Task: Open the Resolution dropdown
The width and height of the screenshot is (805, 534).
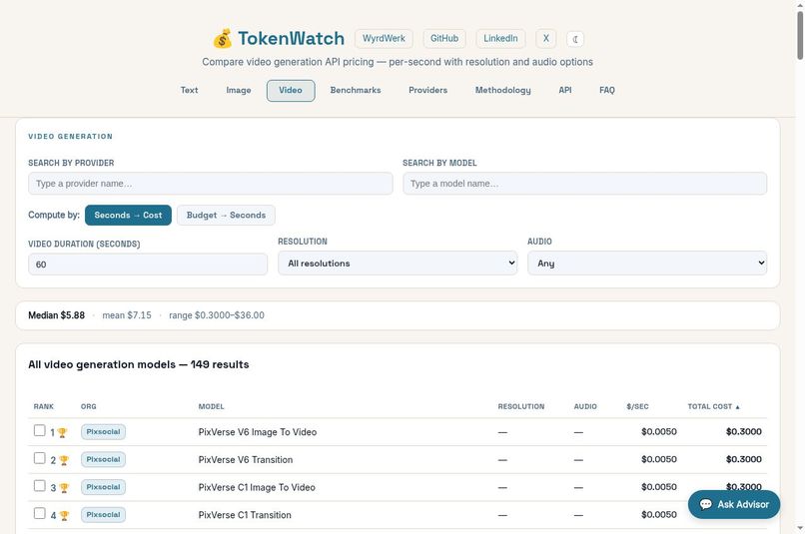Action: [398, 264]
